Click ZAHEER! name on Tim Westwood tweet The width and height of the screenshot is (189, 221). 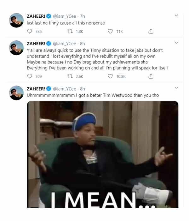(36, 89)
